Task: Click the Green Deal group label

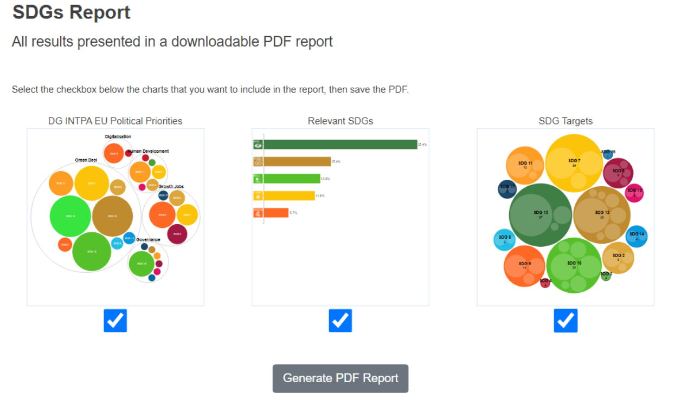Action: (x=86, y=160)
